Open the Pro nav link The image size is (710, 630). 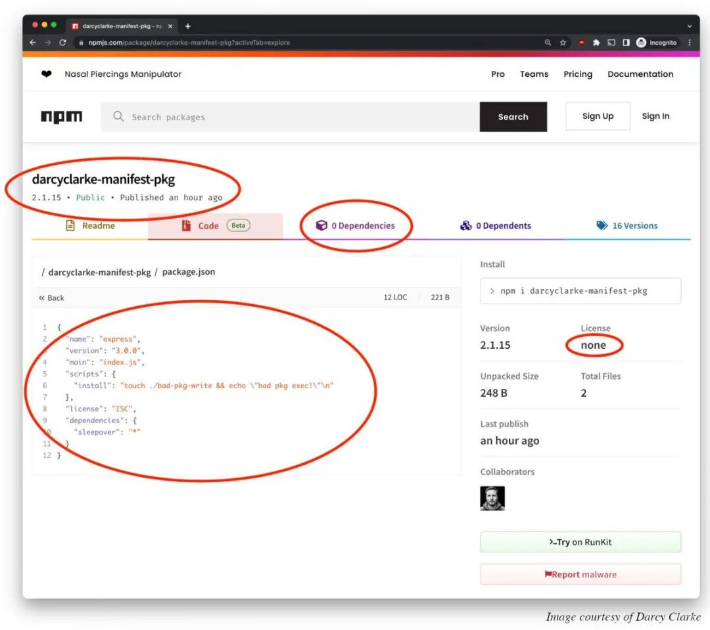pos(498,74)
